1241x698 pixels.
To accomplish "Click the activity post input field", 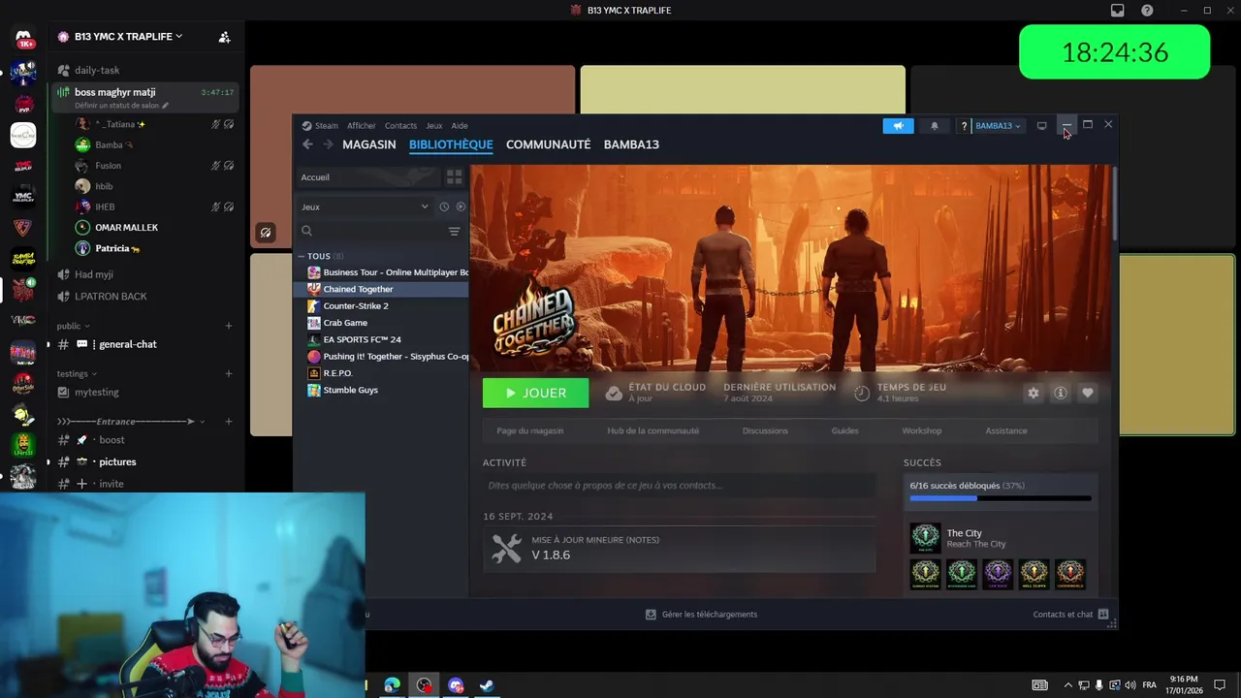I will click(x=679, y=485).
